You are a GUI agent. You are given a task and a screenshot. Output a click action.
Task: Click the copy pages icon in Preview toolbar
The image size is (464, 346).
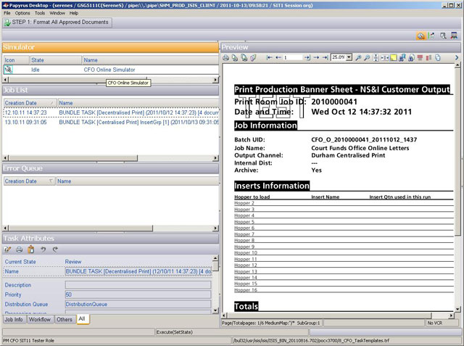click(x=438, y=58)
